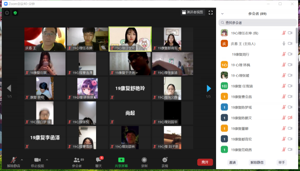Screen dimensions: 300x171
Task: Click the Invite button in participants panel
Action: pyautogui.click(x=232, y=163)
